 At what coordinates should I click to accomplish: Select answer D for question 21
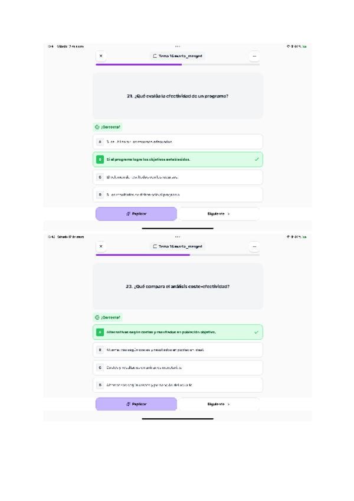coord(178,194)
